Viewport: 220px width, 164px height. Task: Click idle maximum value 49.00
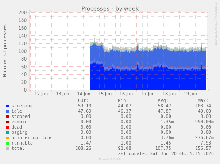click(205, 111)
